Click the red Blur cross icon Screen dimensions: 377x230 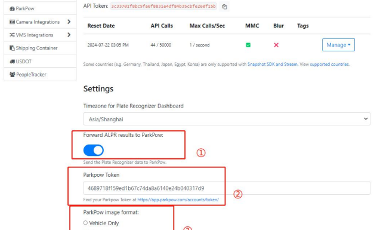[x=276, y=45]
